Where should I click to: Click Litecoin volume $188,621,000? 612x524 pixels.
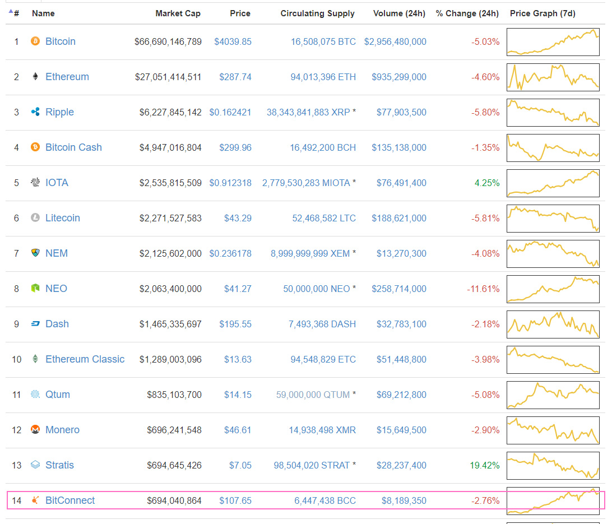pos(399,218)
